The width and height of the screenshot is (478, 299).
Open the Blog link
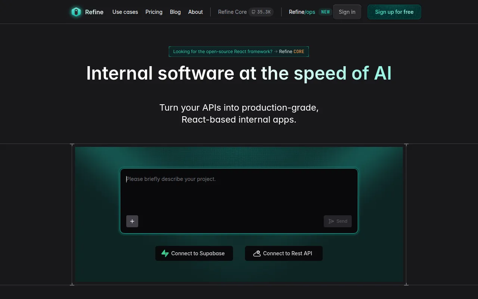pyautogui.click(x=175, y=12)
